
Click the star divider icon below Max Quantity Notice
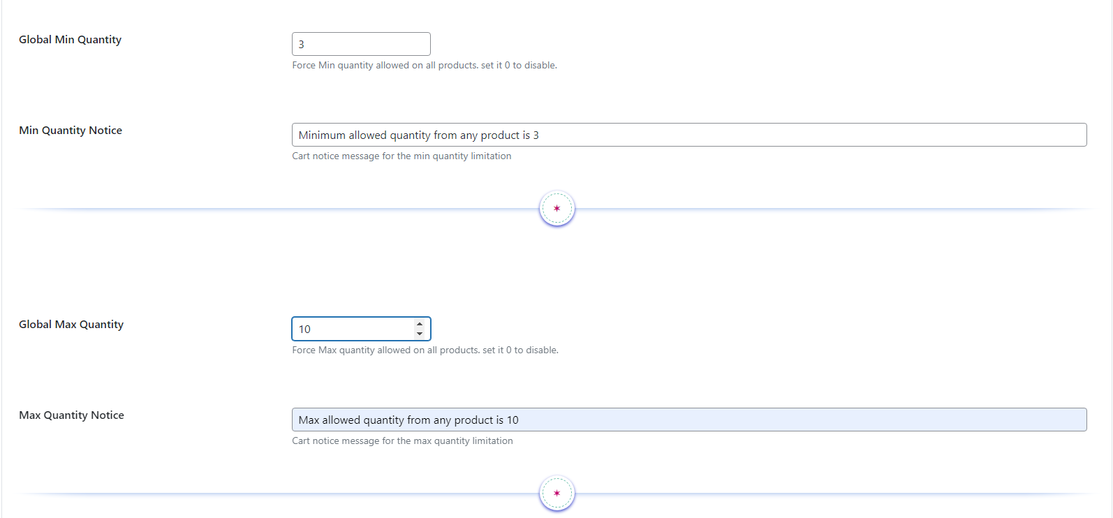tap(556, 494)
